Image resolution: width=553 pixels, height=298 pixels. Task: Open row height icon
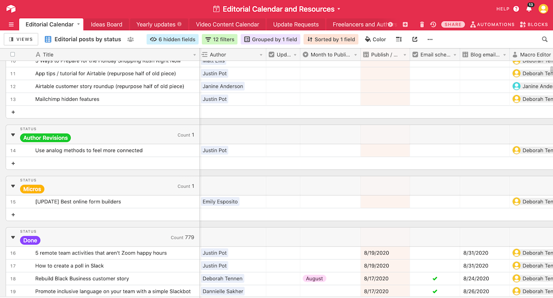point(399,39)
